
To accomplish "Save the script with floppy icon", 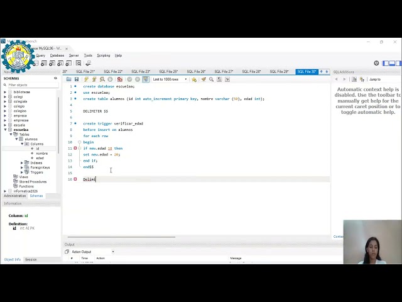I will pos(77,79).
